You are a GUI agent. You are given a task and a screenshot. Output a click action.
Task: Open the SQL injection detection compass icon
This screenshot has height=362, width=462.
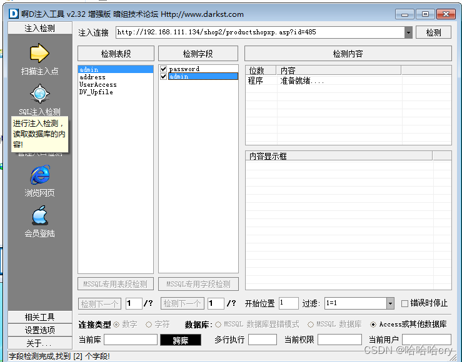pyautogui.click(x=40, y=94)
